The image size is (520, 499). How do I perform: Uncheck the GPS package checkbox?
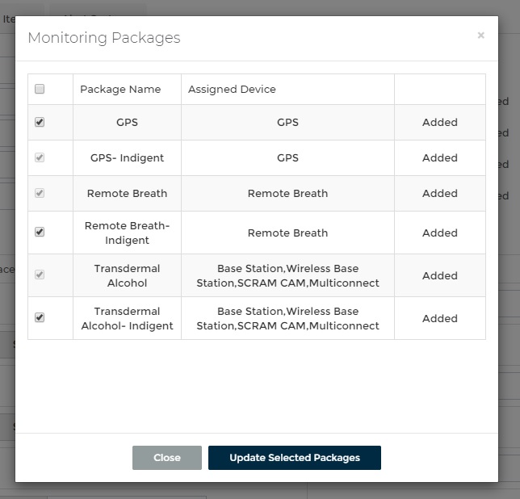click(x=40, y=123)
